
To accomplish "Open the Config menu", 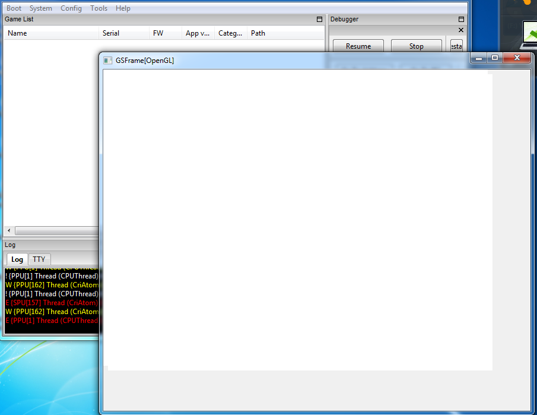I will (71, 8).
